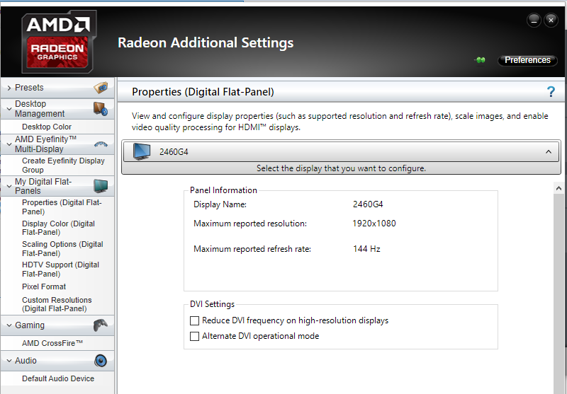The image size is (567, 394).
Task: Open AMD CrossFire settings
Action: point(52,343)
